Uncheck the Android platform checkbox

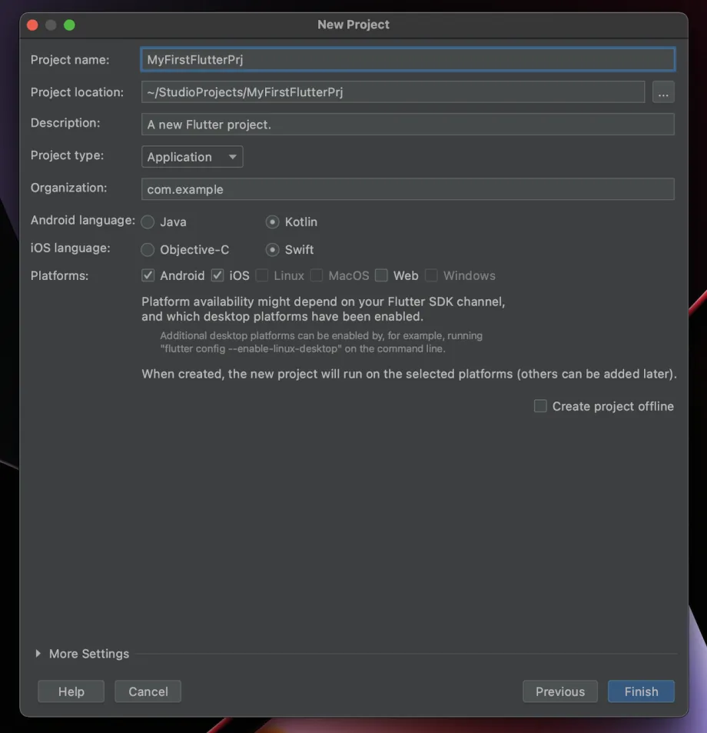tap(148, 275)
